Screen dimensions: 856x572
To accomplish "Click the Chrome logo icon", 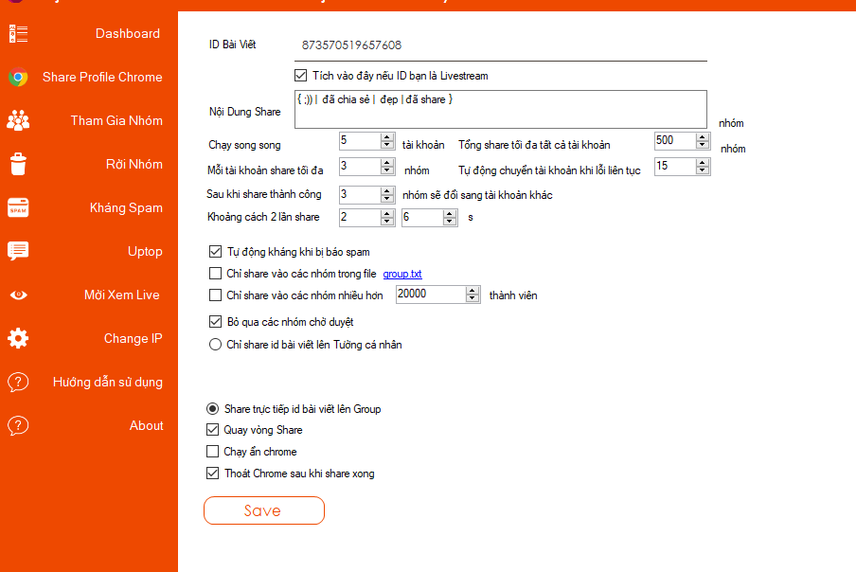I will [18, 78].
